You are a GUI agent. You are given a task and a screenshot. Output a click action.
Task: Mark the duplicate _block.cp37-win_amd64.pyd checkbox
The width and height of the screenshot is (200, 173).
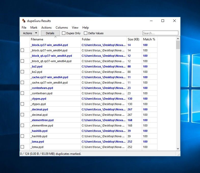[22, 50]
